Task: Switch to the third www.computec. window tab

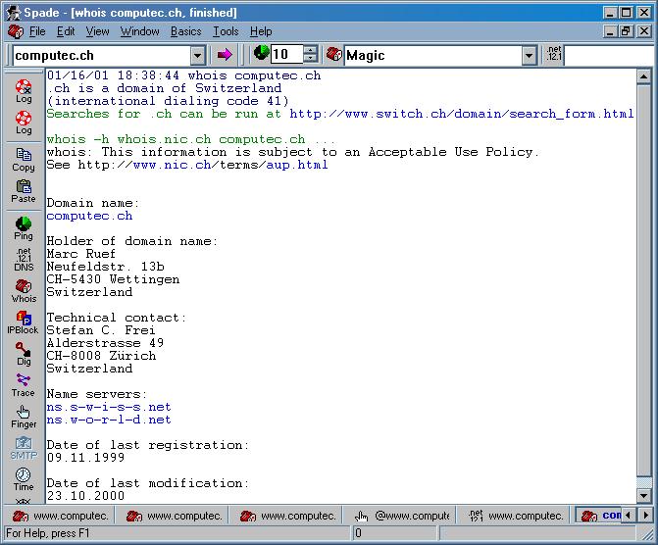Action: click(x=287, y=516)
